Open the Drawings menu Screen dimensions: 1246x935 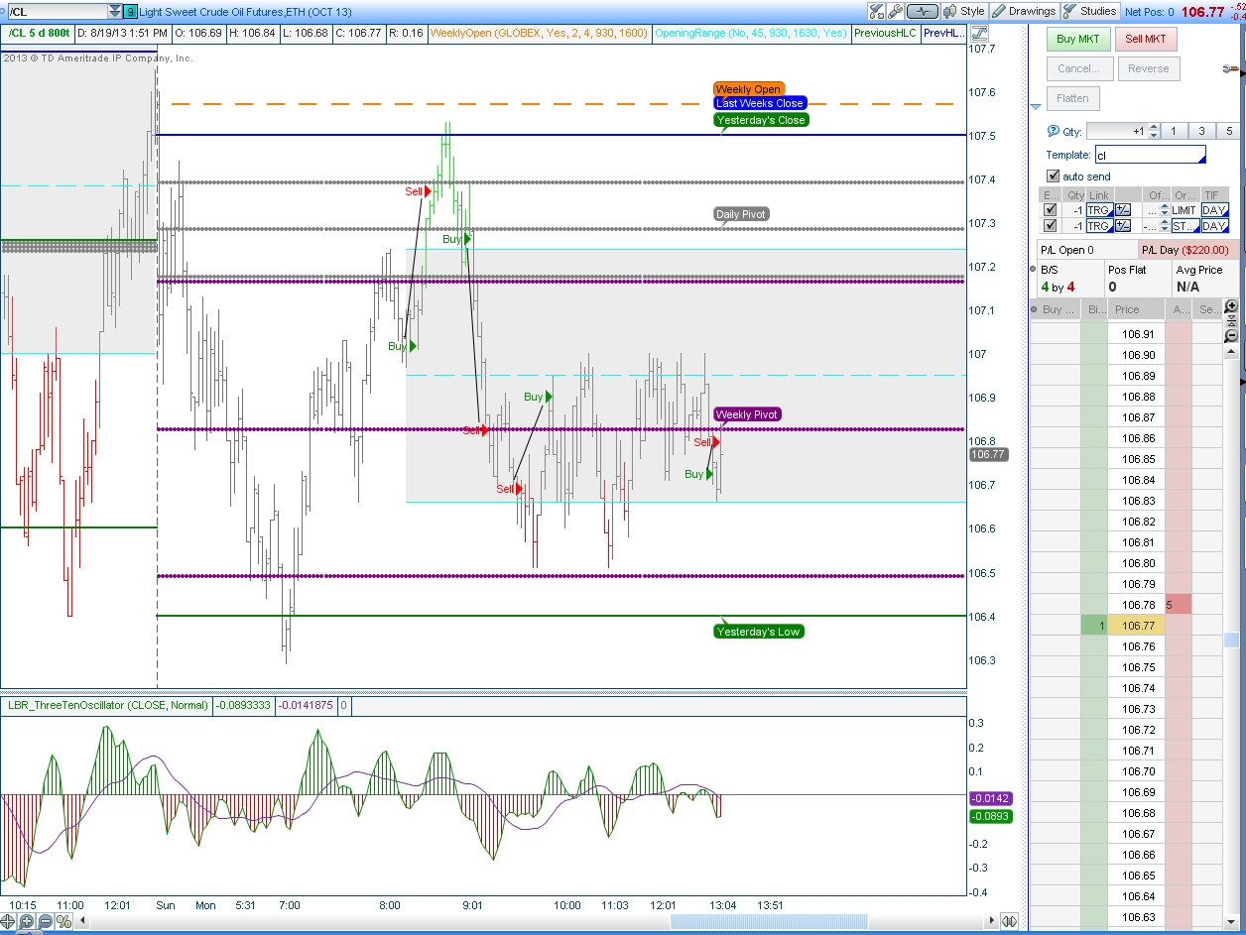click(1025, 11)
